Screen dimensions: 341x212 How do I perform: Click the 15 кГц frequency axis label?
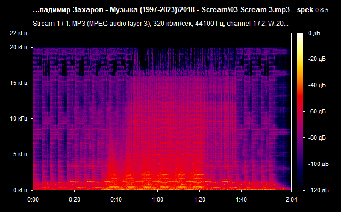click(x=19, y=83)
